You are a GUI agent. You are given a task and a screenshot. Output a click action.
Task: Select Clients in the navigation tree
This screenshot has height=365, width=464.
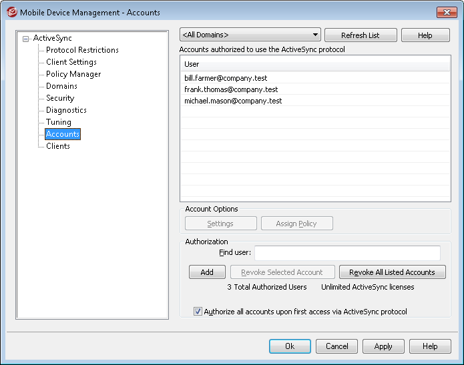pos(58,146)
